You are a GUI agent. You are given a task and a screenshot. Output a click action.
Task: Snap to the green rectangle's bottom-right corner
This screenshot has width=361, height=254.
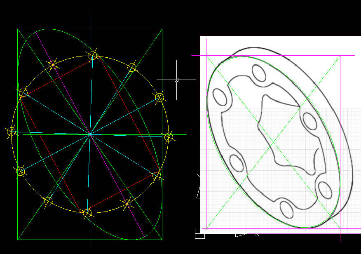tap(162, 240)
